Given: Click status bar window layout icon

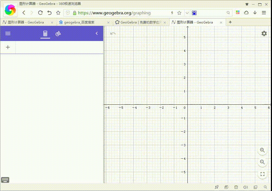Looking at the screenshot, I should (x=255, y=187).
